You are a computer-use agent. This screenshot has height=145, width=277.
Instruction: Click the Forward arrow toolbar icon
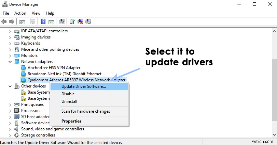pos(12,22)
